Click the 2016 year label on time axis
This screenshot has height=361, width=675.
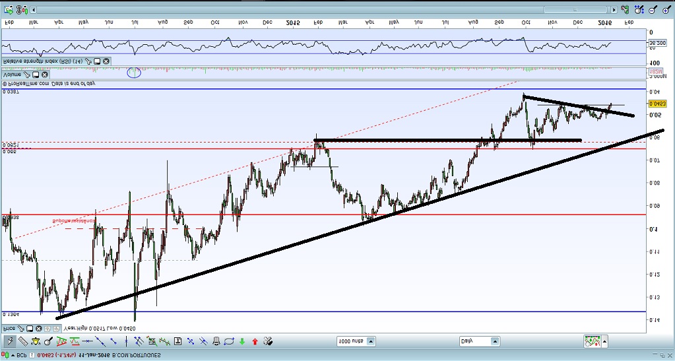(605, 22)
